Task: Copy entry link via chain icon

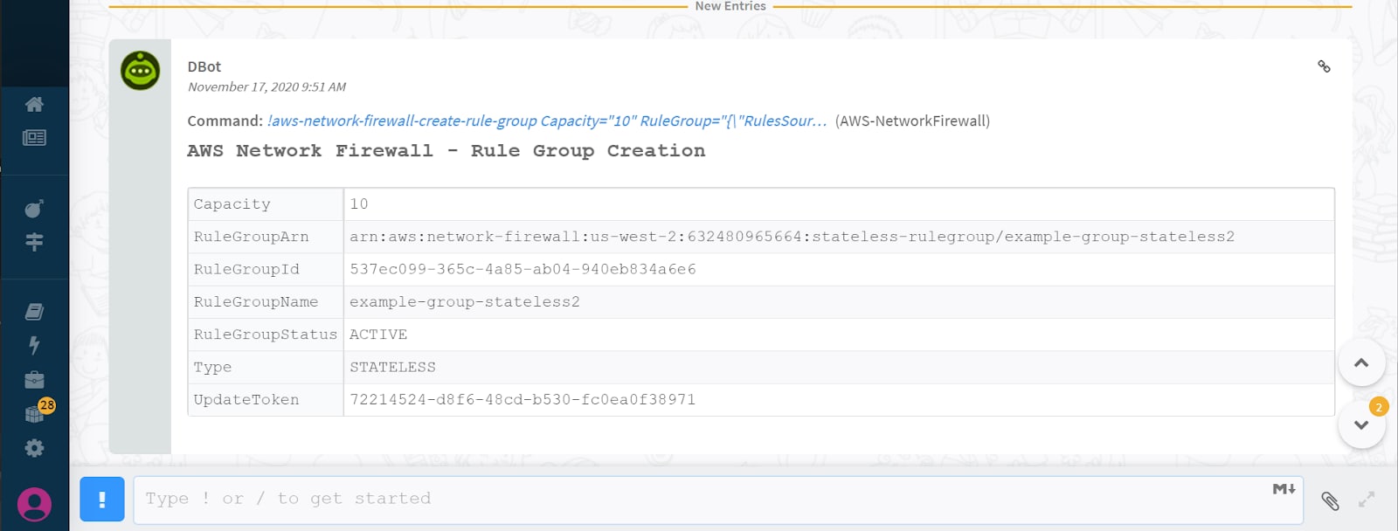Action: tap(1324, 66)
